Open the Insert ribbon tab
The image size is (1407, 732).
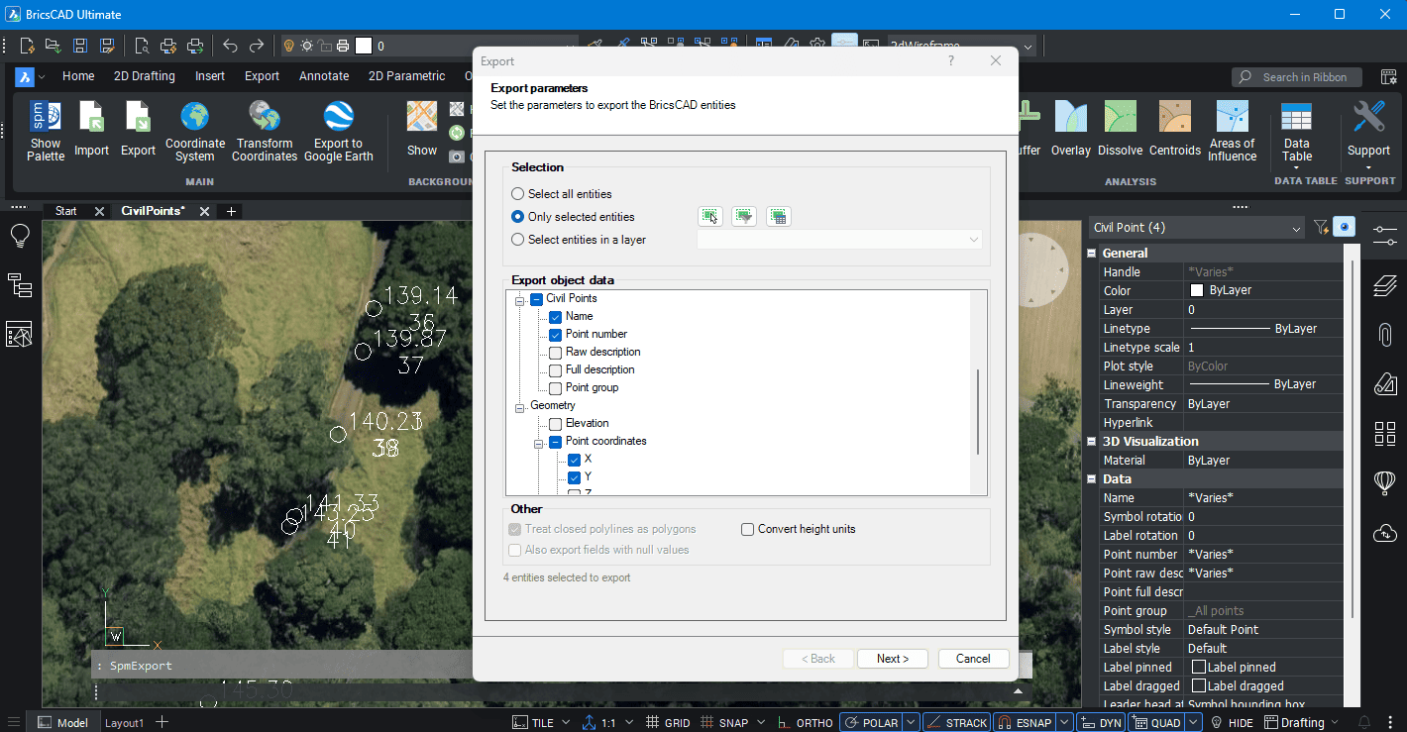tap(210, 76)
